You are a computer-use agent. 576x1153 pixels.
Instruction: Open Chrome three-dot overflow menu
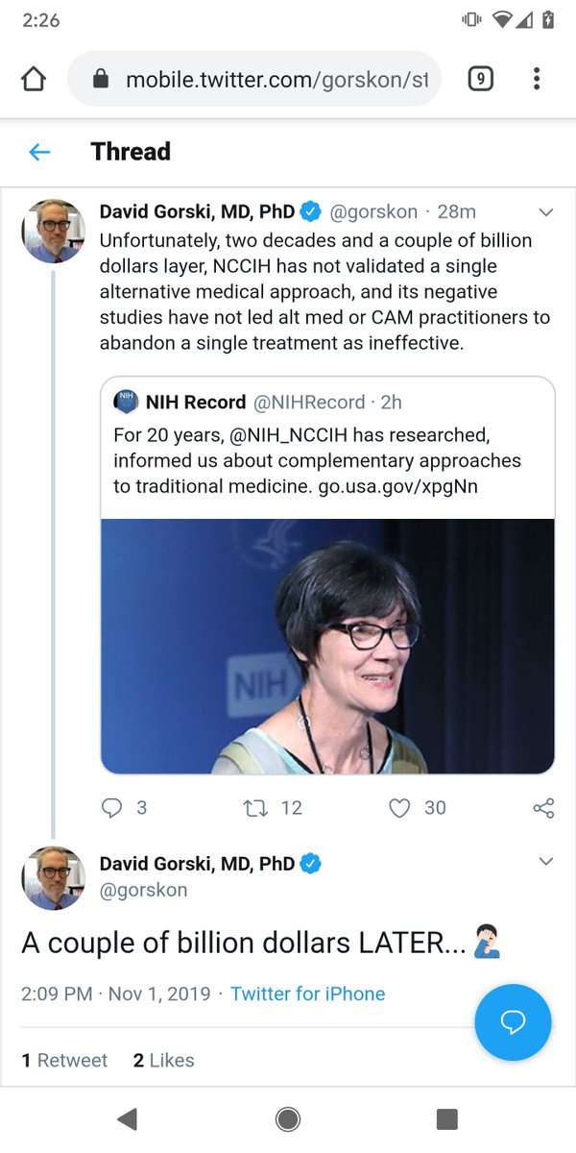click(537, 79)
